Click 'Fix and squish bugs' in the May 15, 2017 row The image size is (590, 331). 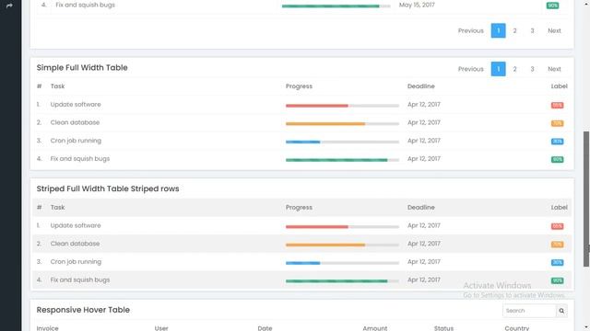(85, 5)
